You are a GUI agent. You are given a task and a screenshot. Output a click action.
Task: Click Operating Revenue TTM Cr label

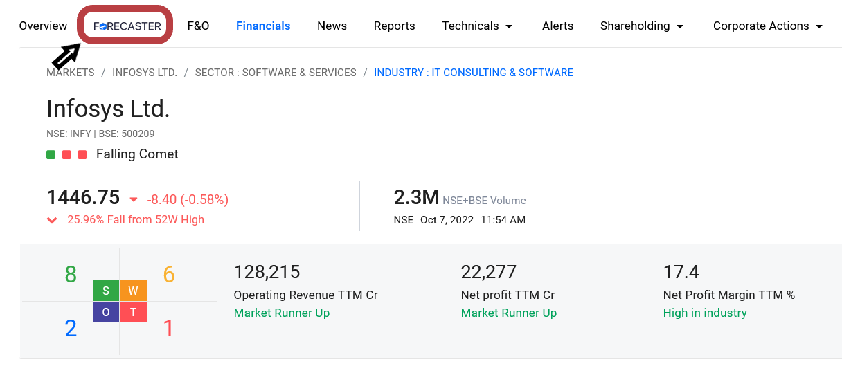pos(306,295)
